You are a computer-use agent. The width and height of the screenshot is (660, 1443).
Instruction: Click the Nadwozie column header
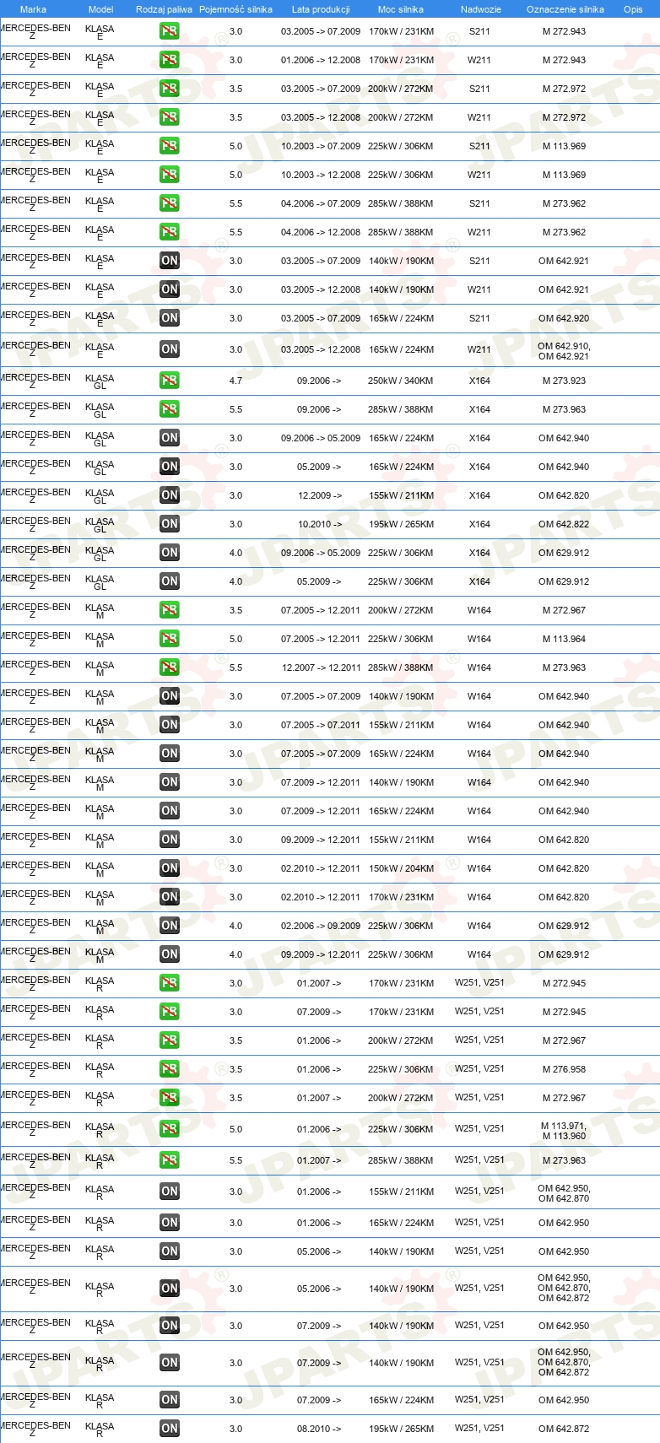[x=480, y=9]
